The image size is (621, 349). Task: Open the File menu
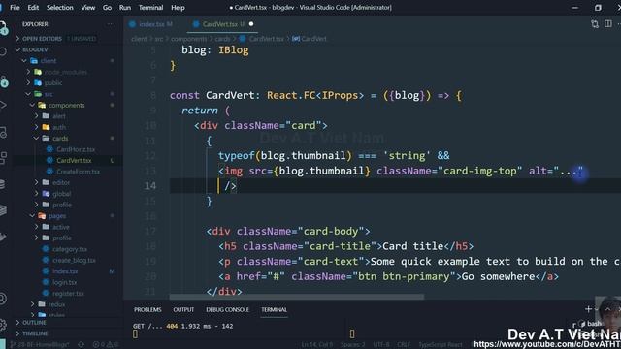coord(15,7)
